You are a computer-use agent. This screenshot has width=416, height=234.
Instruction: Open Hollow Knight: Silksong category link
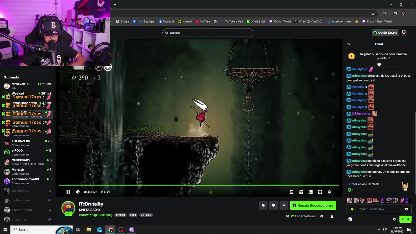(96, 215)
